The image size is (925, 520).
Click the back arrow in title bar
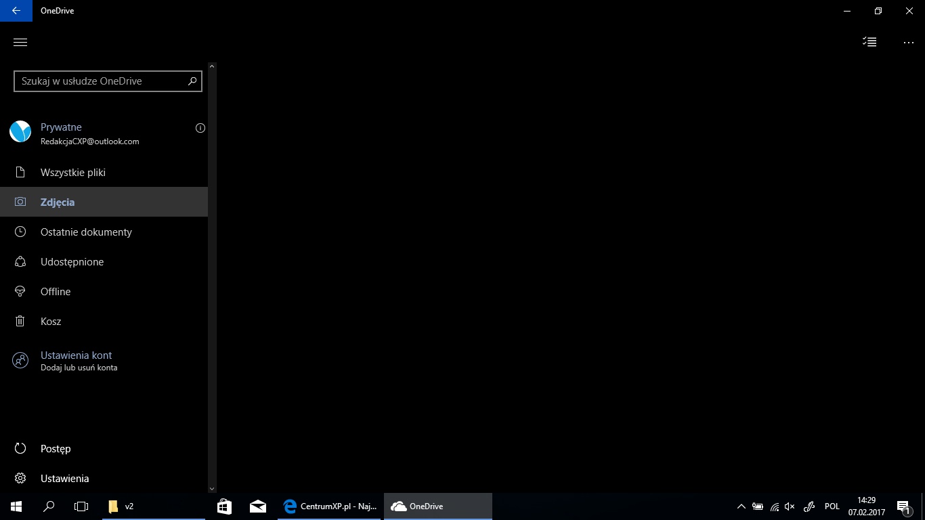[16, 11]
